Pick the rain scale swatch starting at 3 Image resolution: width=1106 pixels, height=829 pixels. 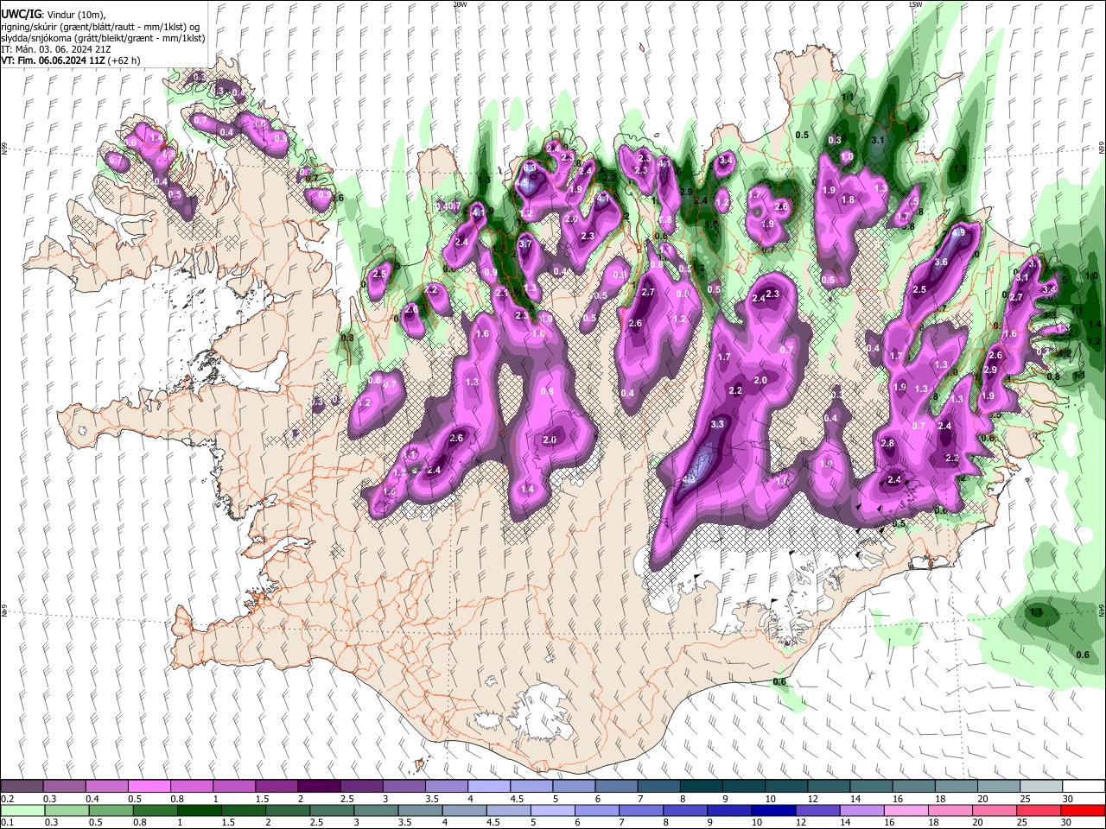coord(376,810)
